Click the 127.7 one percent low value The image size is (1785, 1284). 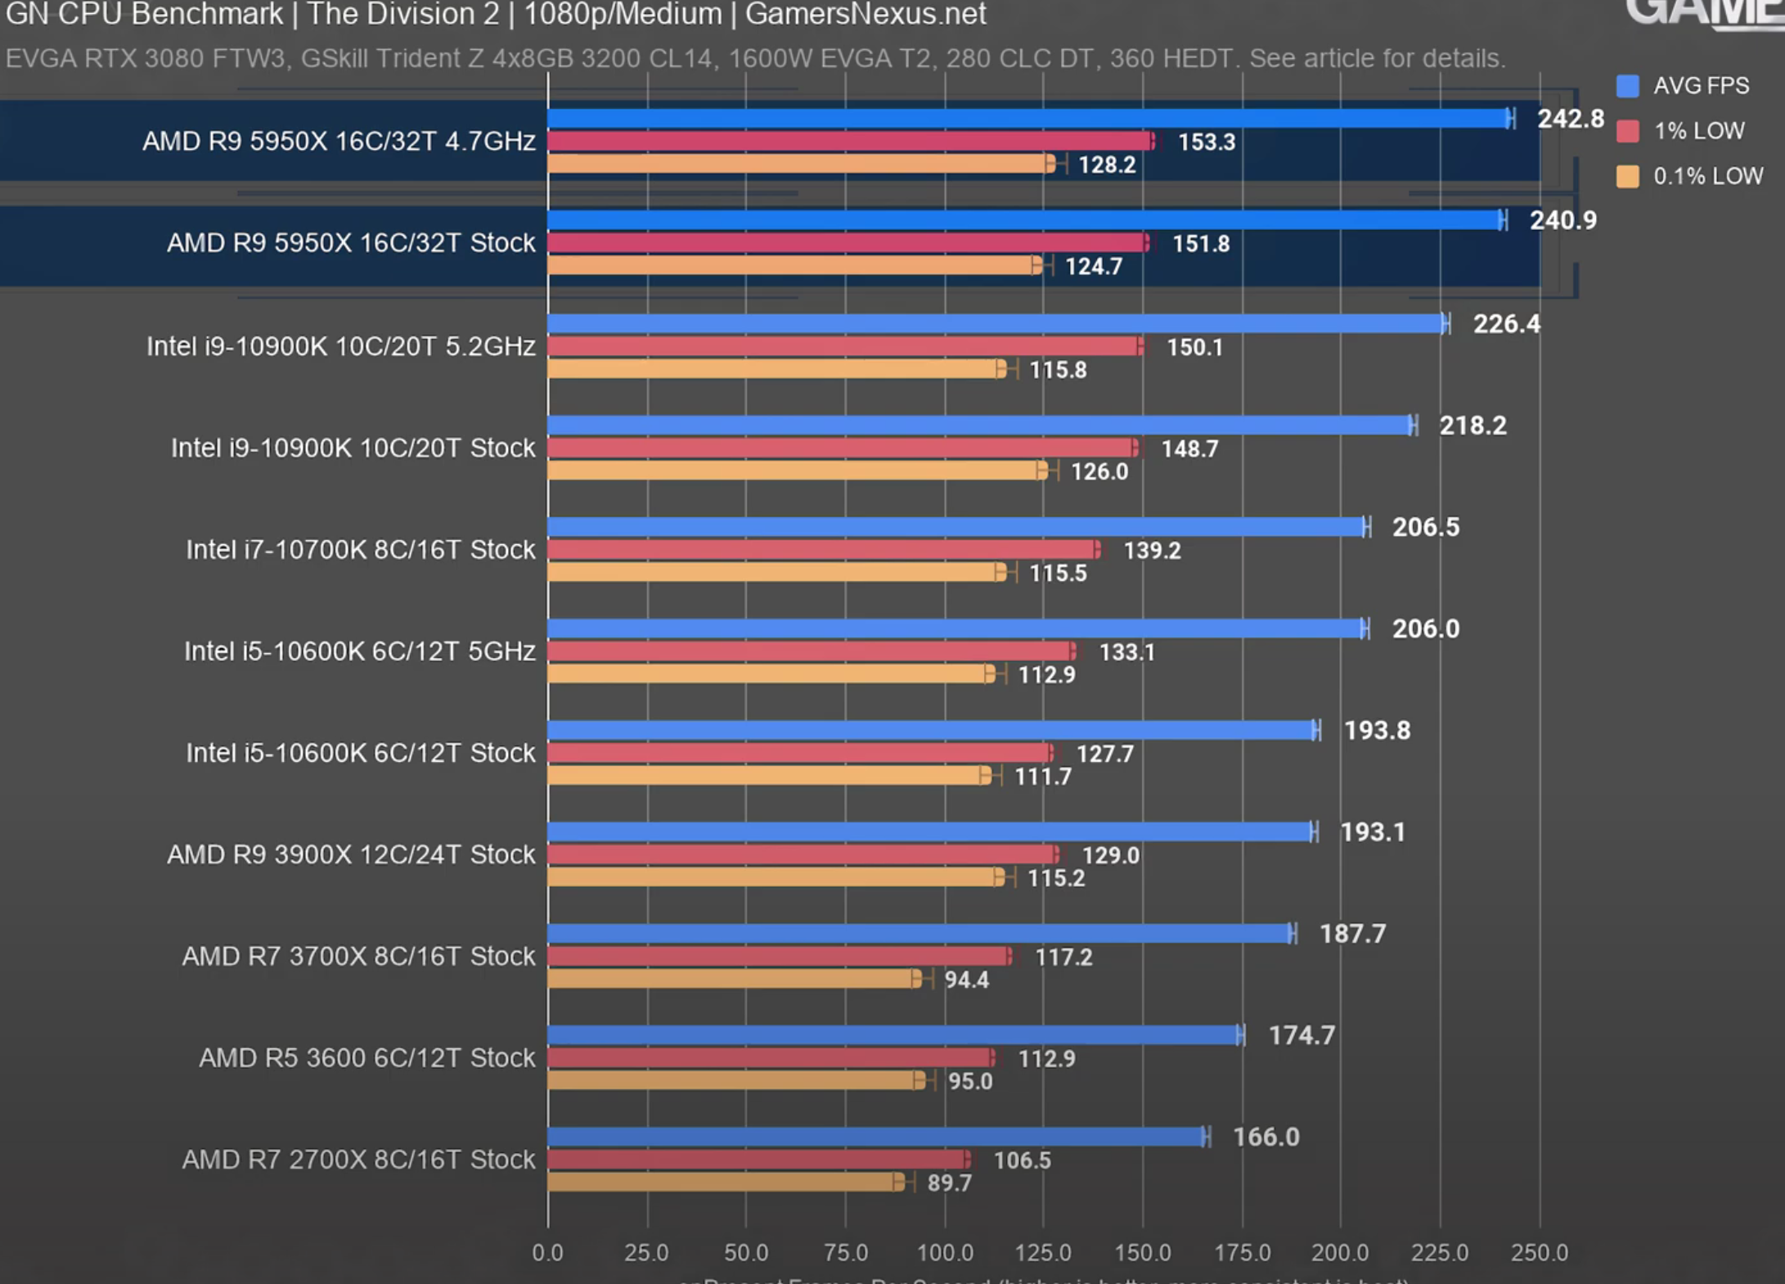point(1105,754)
